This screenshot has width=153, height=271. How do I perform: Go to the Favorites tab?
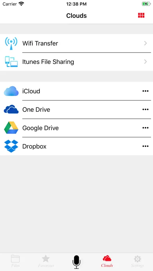coord(46,261)
